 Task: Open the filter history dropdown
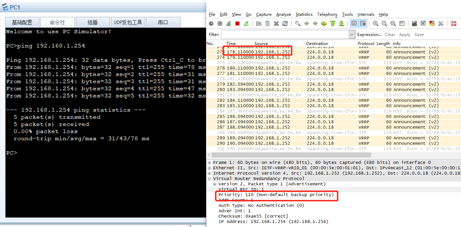tap(351, 34)
